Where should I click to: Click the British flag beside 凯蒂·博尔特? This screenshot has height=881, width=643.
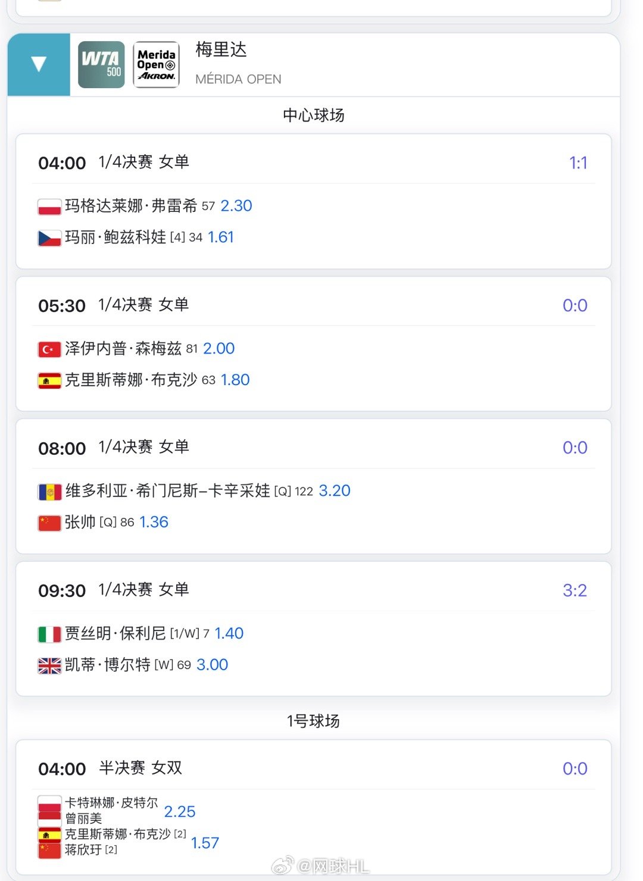click(x=49, y=666)
